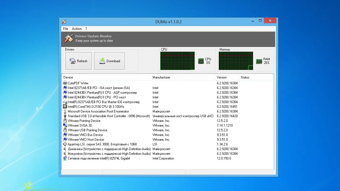Click VMware, Inc. manufacturer for VMCI Host Device
This screenshot has height=191, width=340.
coord(161,140)
